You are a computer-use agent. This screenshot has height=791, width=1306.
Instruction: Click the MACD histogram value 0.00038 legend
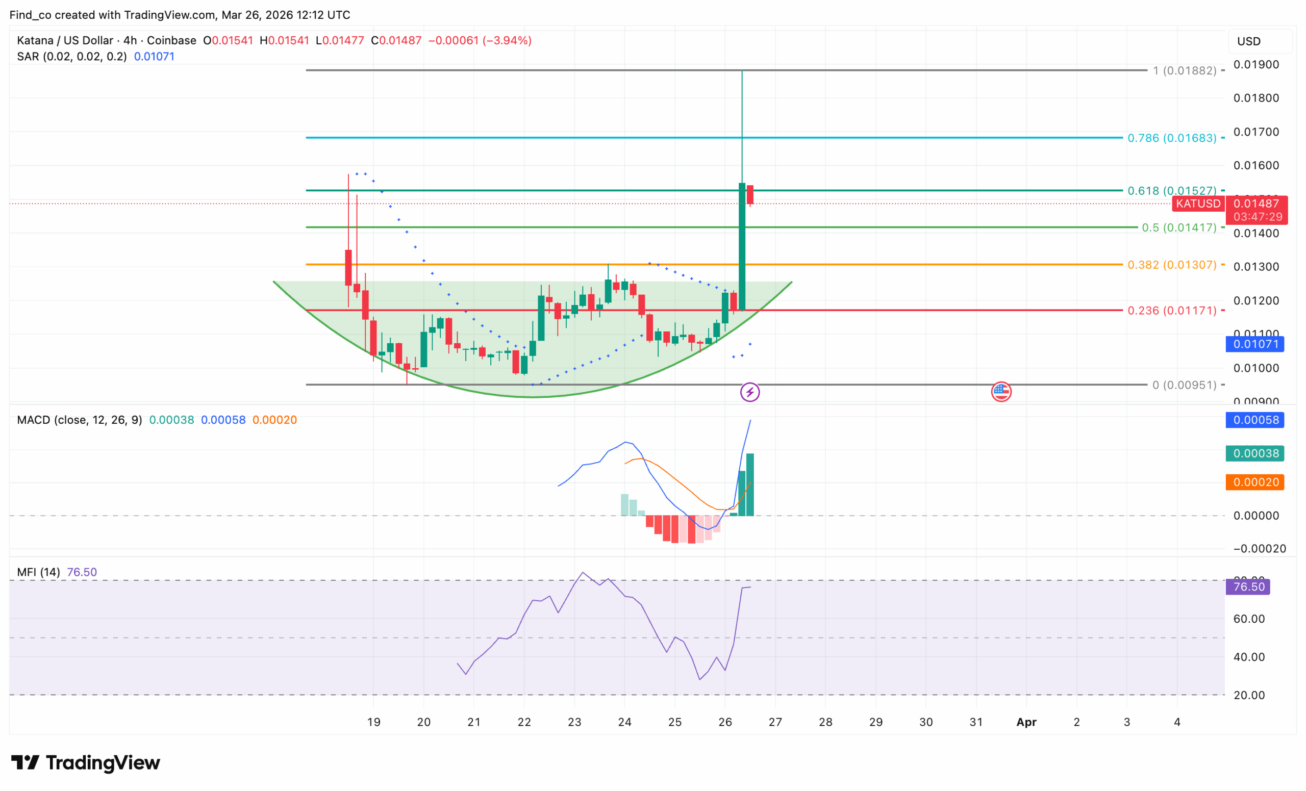[x=171, y=420]
